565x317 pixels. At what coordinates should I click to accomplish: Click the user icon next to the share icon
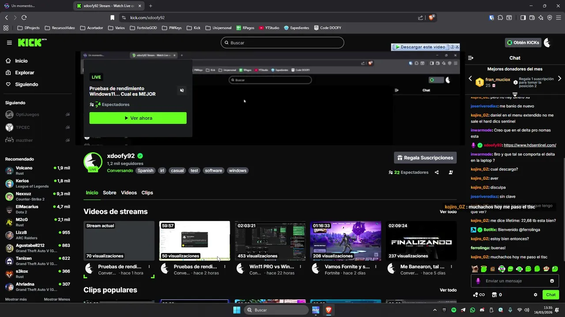tap(451, 172)
